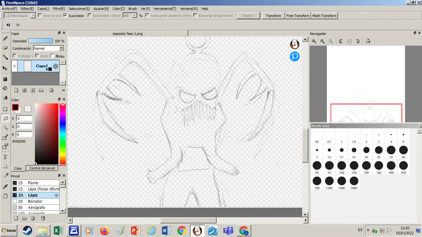Select the Text tool
This screenshot has width=422, height=237.
[5, 157]
